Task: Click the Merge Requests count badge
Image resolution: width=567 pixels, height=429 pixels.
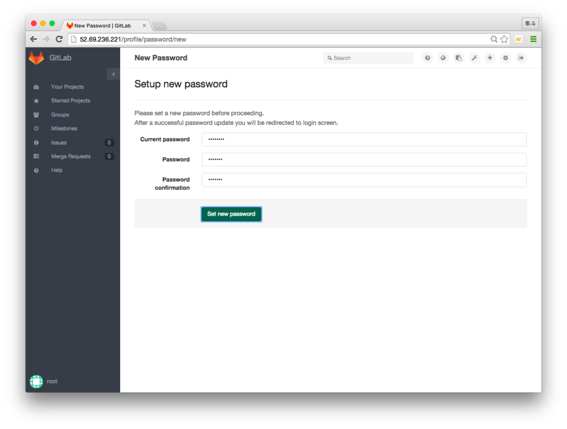Action: point(109,156)
